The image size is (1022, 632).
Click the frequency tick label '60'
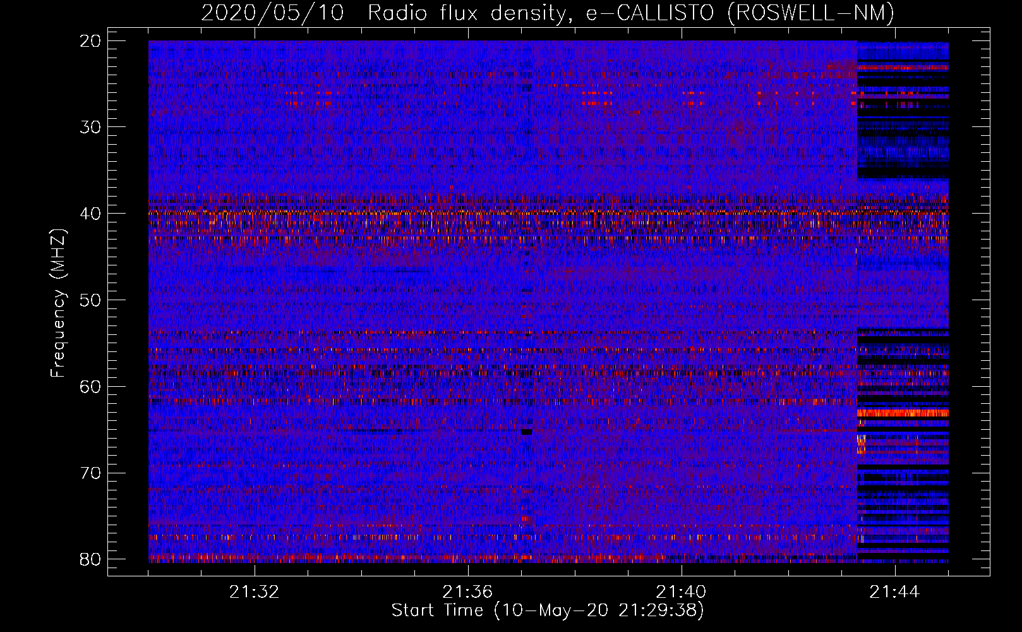pos(91,387)
